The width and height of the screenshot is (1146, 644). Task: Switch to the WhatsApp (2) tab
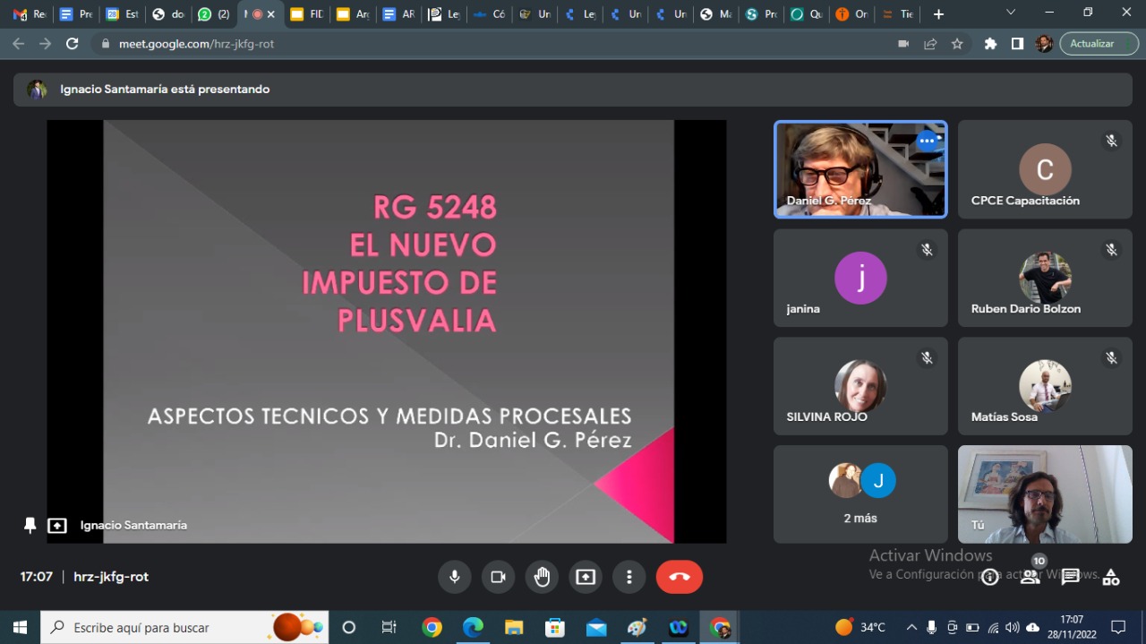click(x=213, y=14)
